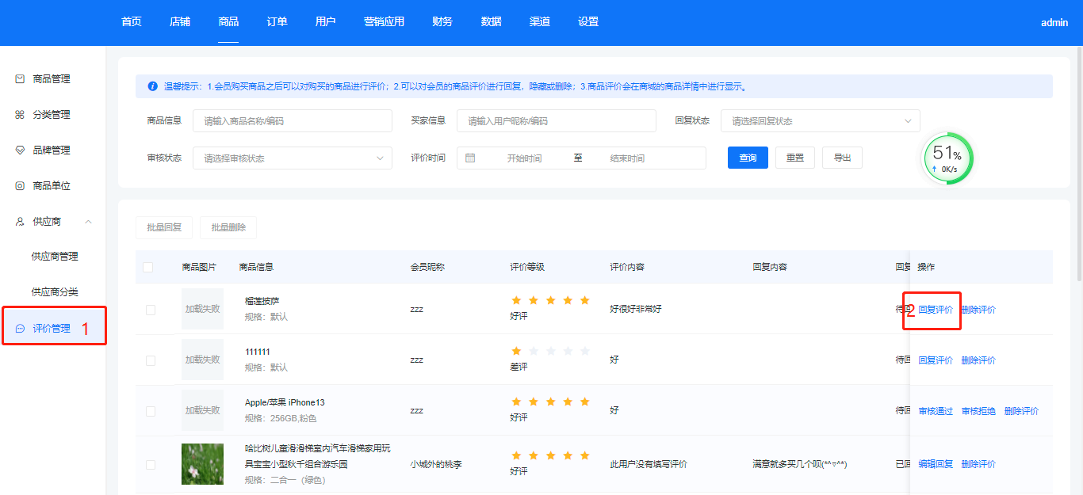This screenshot has width=1083, height=495.
Task: Click the 商品管理 sidebar icon
Action: (21, 79)
